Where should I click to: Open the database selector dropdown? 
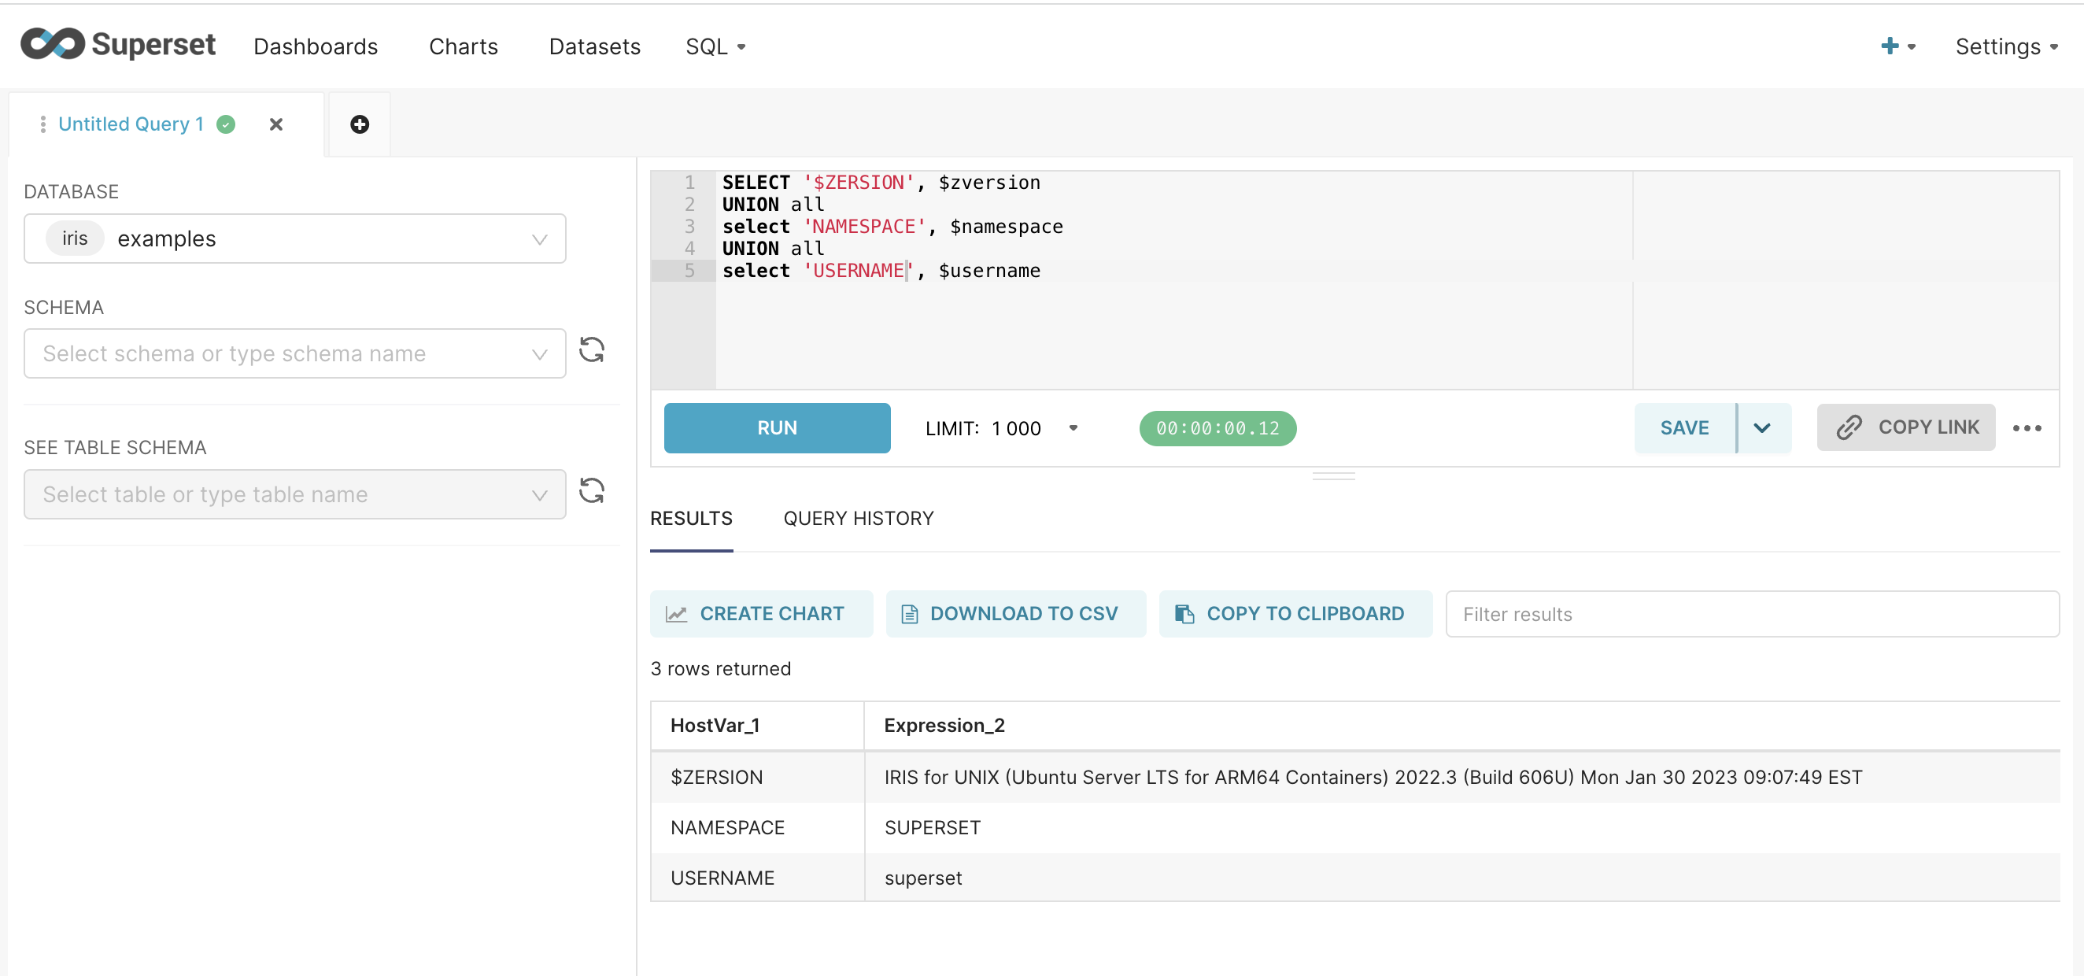click(x=294, y=238)
